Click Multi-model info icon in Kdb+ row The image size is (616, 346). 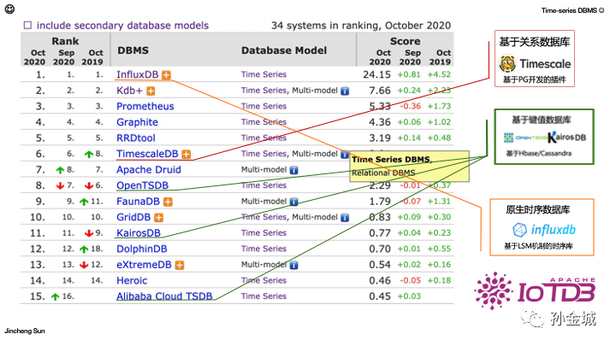click(344, 91)
